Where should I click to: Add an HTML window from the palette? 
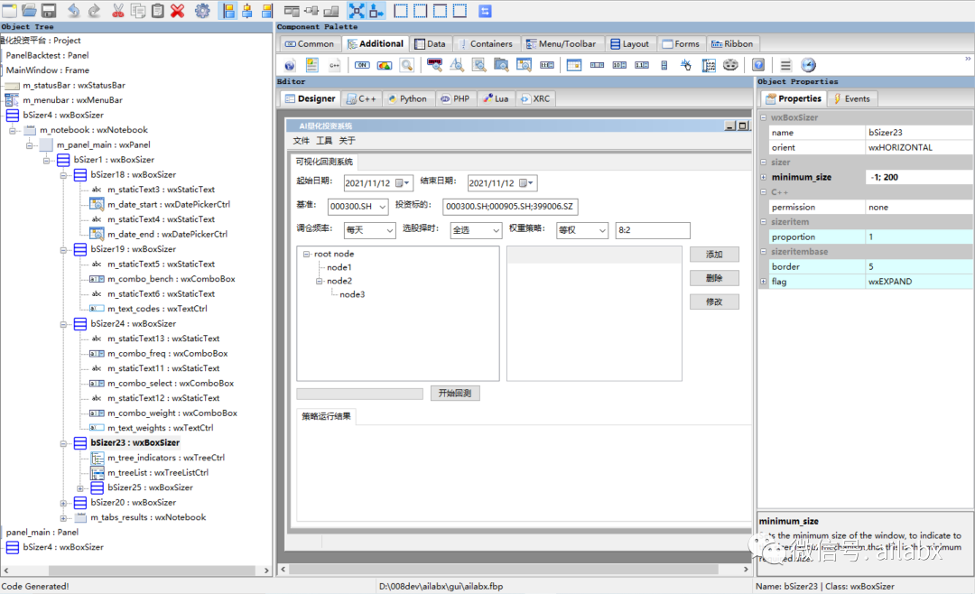(x=290, y=65)
